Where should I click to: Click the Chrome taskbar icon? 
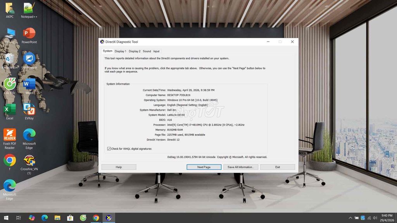click(96, 218)
